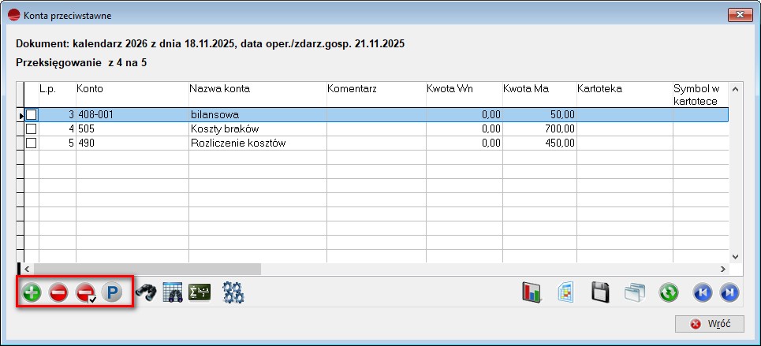Save using the floppy disk icon

click(x=601, y=293)
